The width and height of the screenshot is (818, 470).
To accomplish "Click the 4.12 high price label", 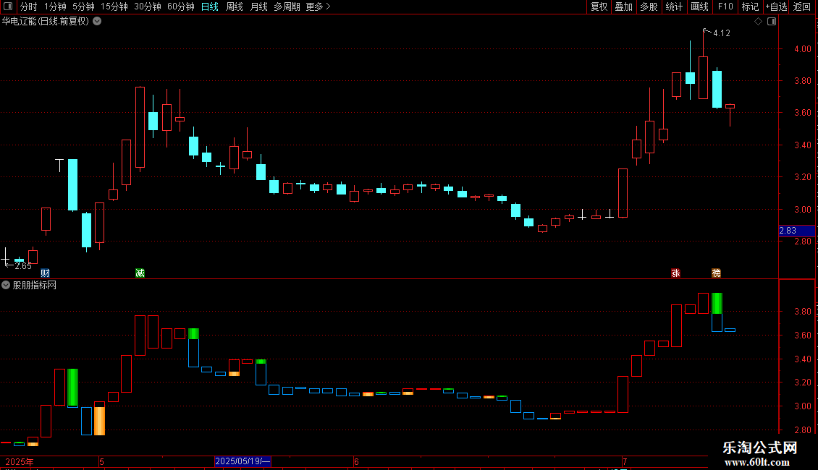I will (722, 33).
